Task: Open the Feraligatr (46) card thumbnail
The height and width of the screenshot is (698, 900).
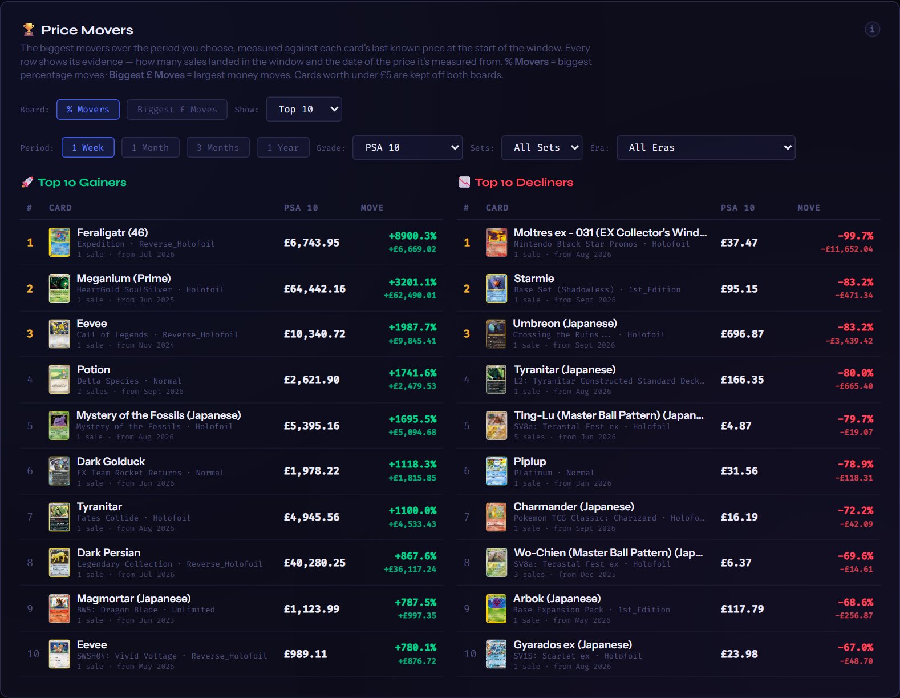Action: click(59, 243)
